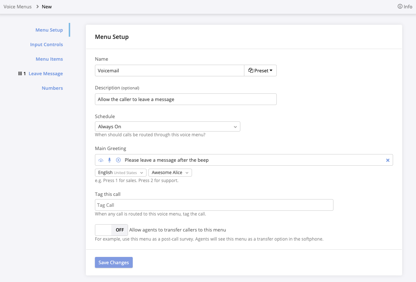Open the English language dropdown
The height and width of the screenshot is (282, 416).
click(x=121, y=173)
